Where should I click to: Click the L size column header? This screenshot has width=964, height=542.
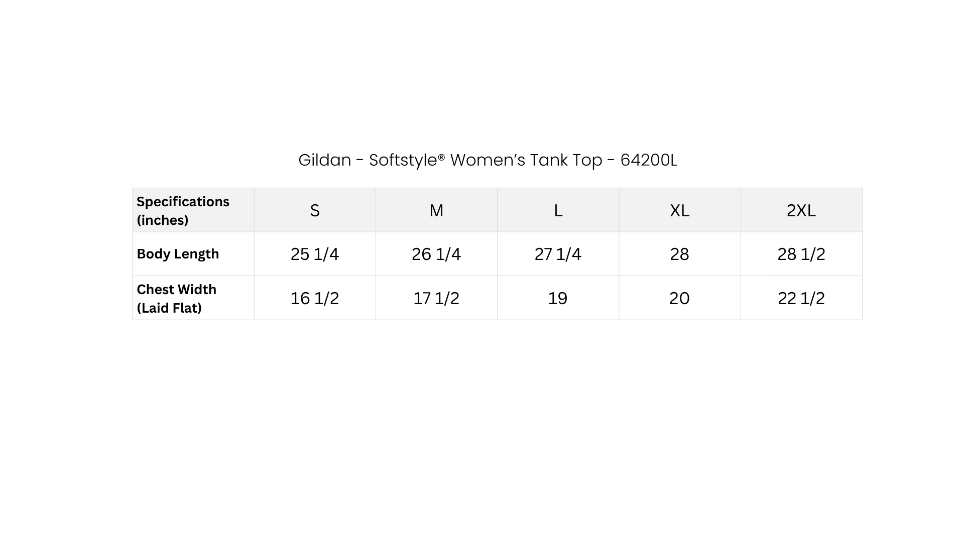[x=558, y=210]
